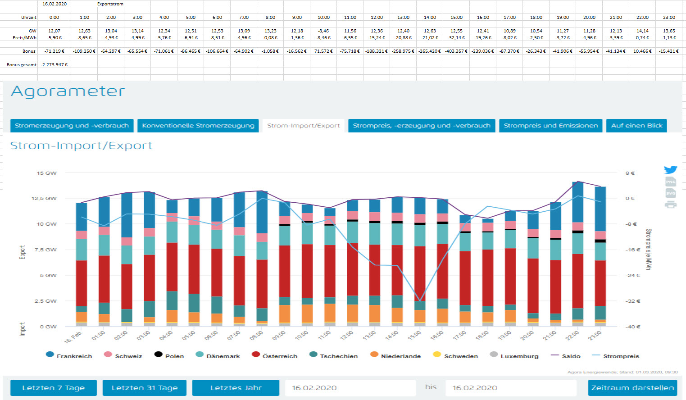Share the chart via the Twitter icon
686x400 pixels.
670,170
